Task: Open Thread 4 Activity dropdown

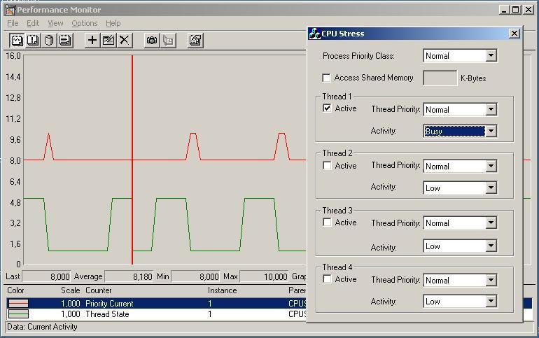Action: point(491,301)
